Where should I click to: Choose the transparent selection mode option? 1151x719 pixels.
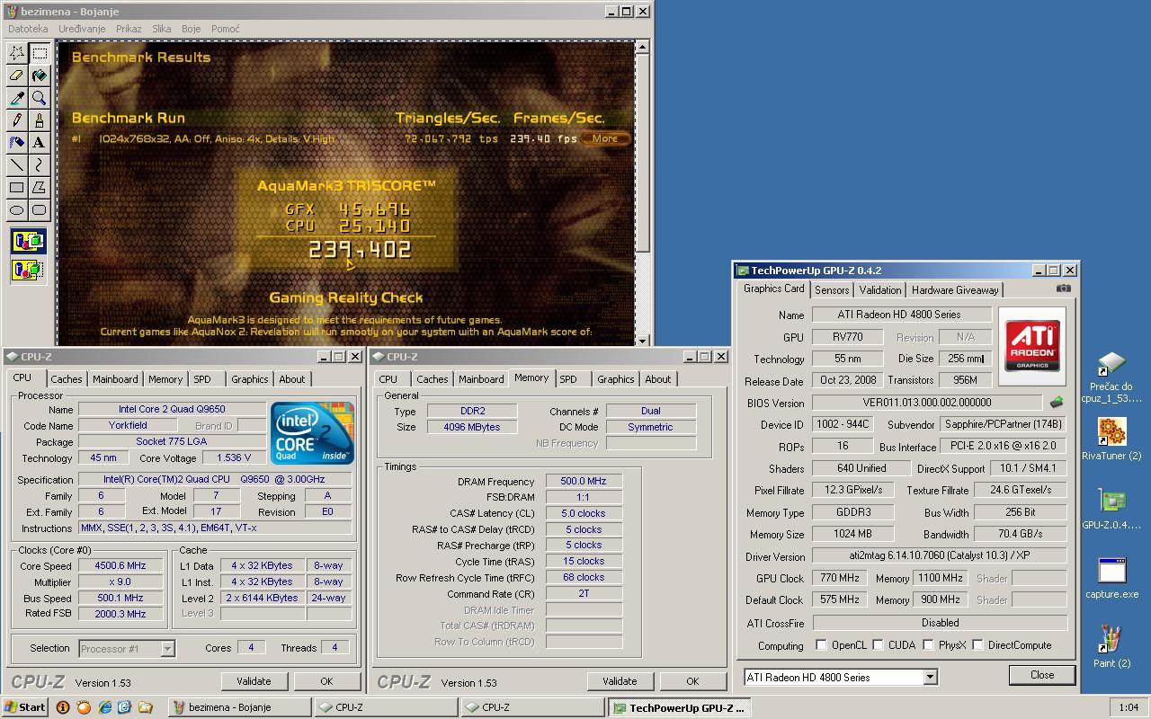coord(28,269)
